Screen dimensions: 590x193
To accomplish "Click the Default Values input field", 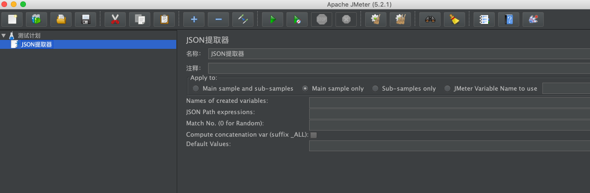I will click(x=449, y=146).
